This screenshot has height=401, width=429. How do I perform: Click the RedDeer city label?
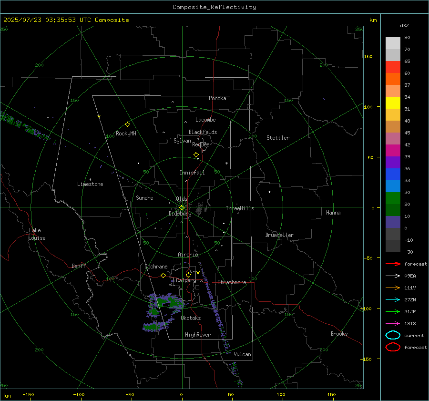202,144
